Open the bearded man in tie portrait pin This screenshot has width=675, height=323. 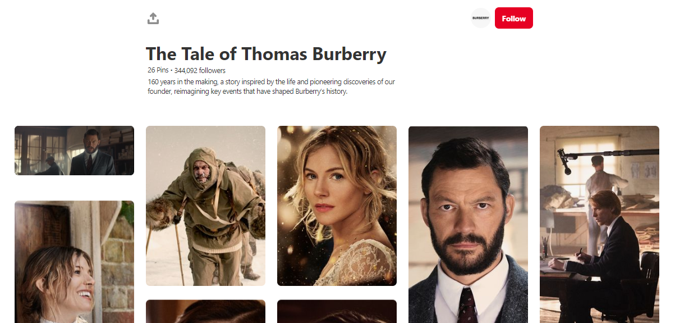[468, 225]
